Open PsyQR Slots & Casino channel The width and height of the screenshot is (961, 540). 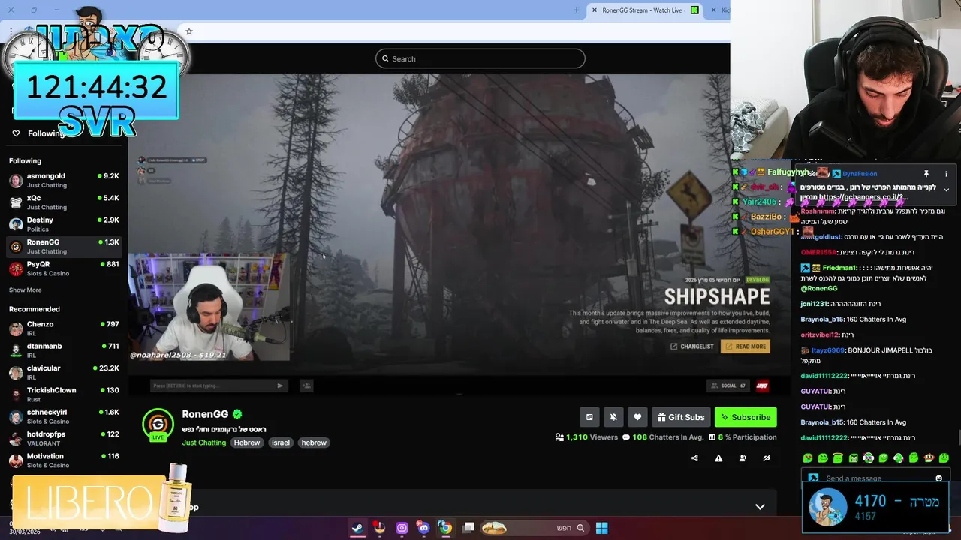(64, 268)
